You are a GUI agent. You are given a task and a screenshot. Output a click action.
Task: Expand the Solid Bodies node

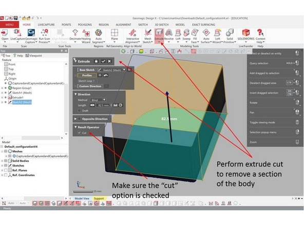tap(2, 161)
